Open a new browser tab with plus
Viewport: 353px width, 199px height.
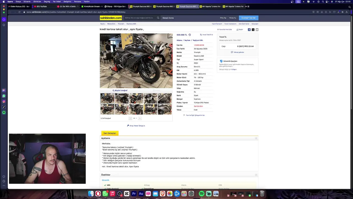(x=248, y=6)
